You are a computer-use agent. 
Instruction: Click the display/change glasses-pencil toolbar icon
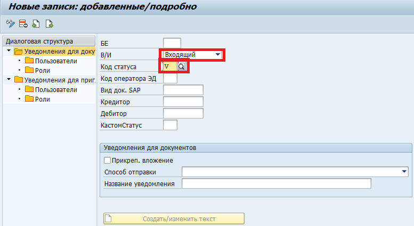click(10, 23)
